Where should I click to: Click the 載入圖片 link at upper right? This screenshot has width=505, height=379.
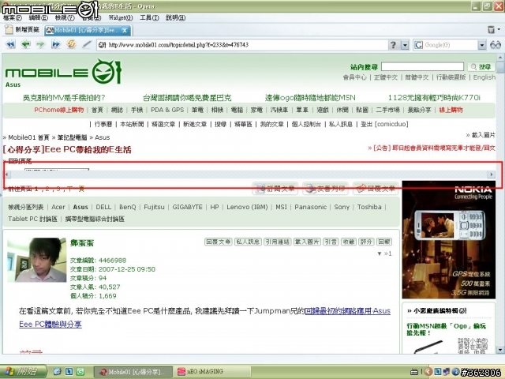tap(483, 135)
